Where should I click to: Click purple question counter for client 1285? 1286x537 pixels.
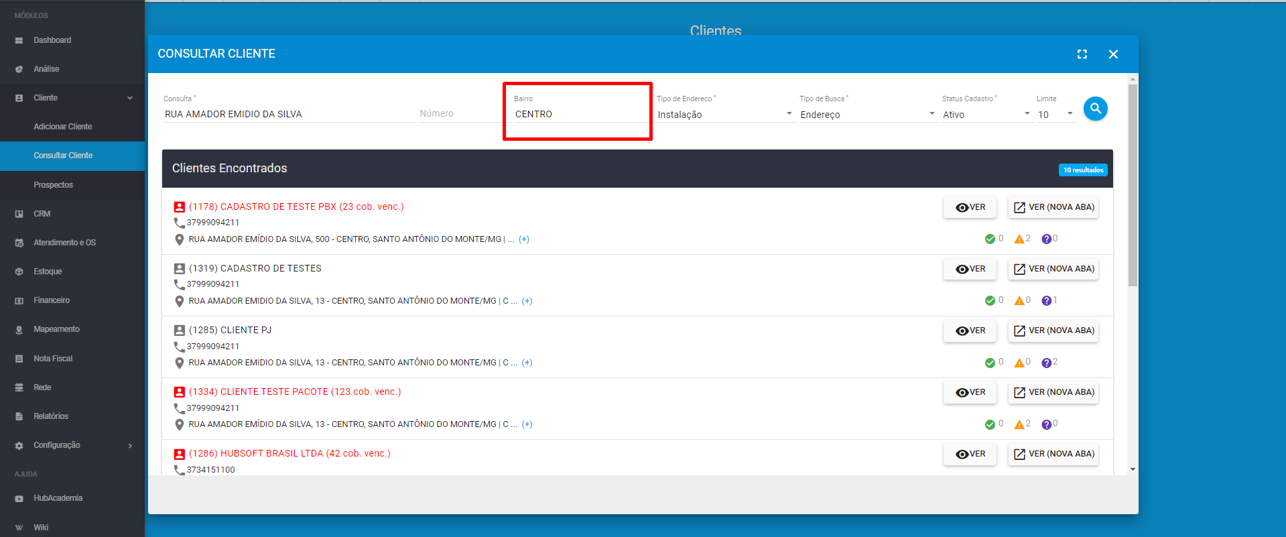(1049, 362)
